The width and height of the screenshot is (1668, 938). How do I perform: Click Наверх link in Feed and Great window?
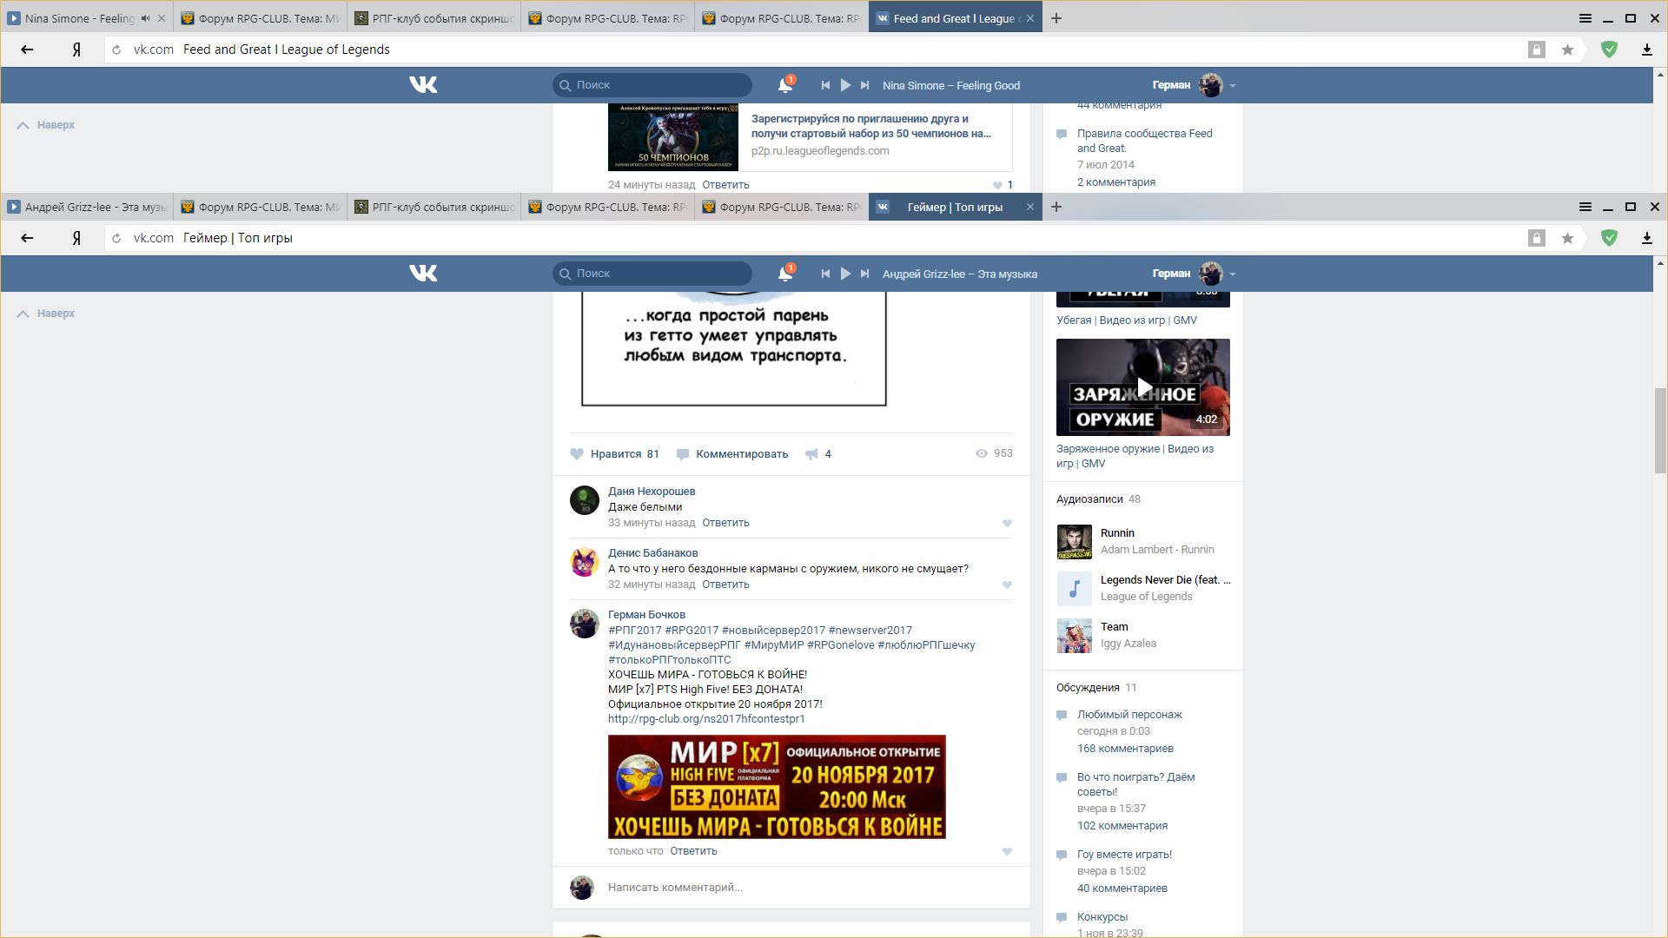tap(46, 125)
